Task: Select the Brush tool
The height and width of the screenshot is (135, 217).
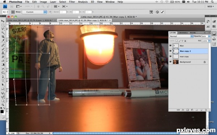Action: 3,49
